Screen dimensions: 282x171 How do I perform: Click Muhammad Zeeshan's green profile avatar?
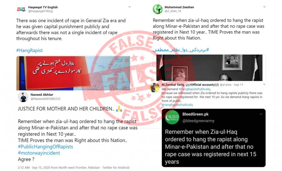pos(158,9)
